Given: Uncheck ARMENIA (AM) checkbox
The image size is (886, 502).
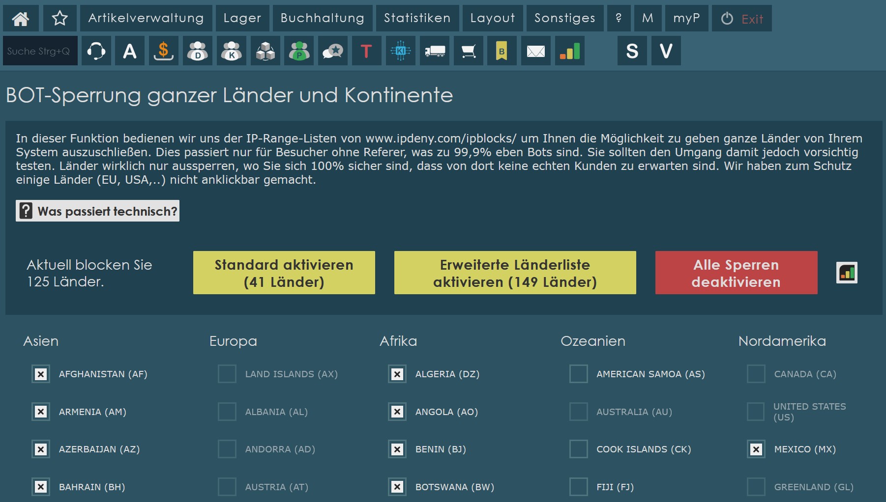Looking at the screenshot, I should tap(41, 412).
